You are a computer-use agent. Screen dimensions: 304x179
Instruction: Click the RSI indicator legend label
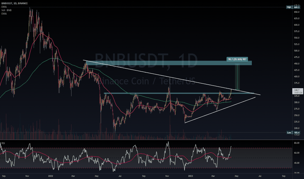pyautogui.click(x=3, y=143)
